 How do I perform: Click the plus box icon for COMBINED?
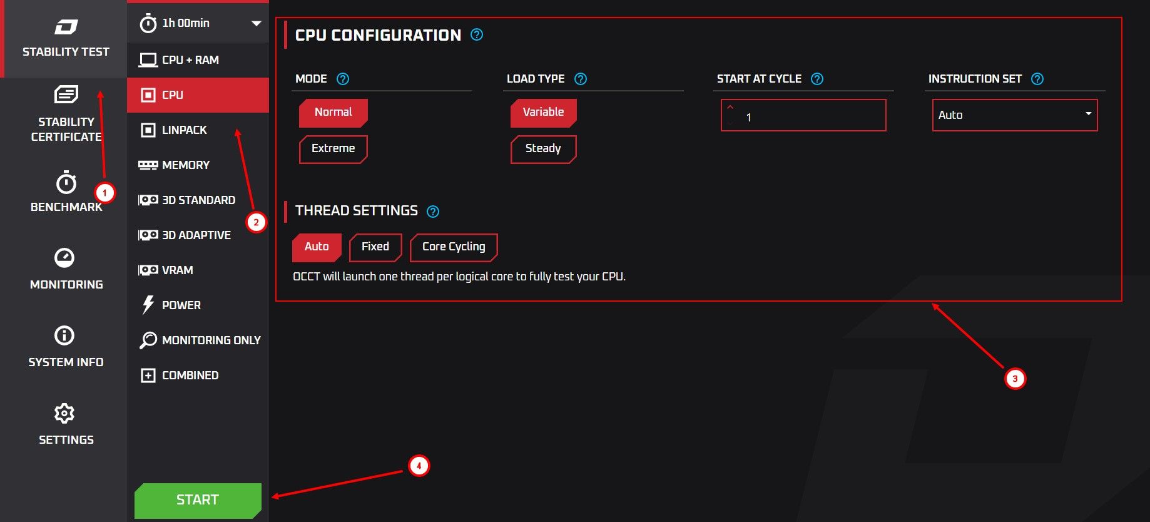pyautogui.click(x=148, y=376)
